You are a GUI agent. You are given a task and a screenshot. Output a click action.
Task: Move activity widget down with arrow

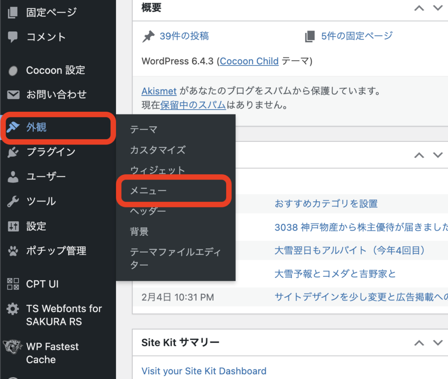[437, 155]
